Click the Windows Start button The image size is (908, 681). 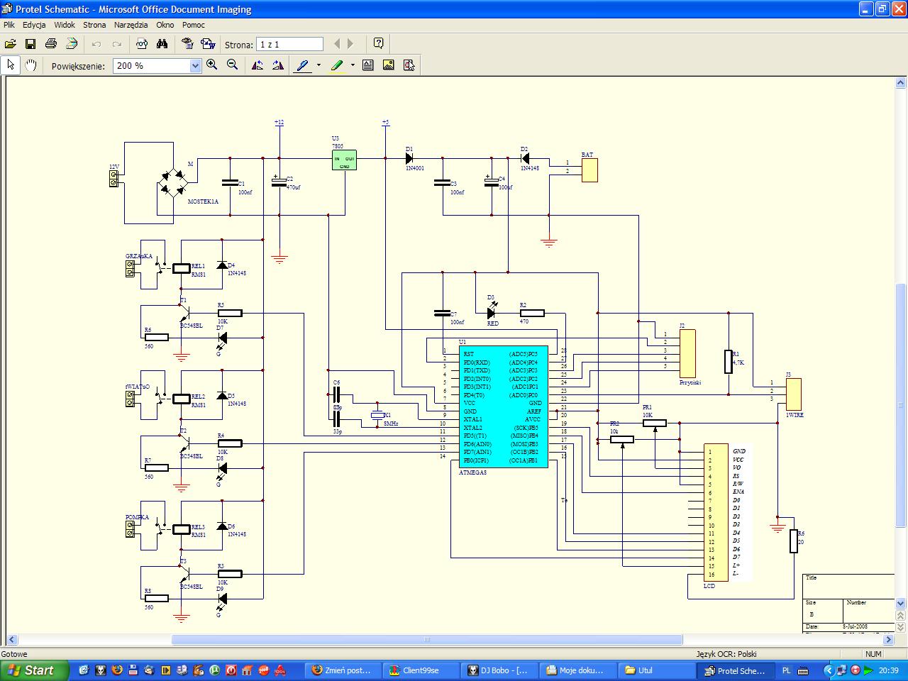coord(34,670)
